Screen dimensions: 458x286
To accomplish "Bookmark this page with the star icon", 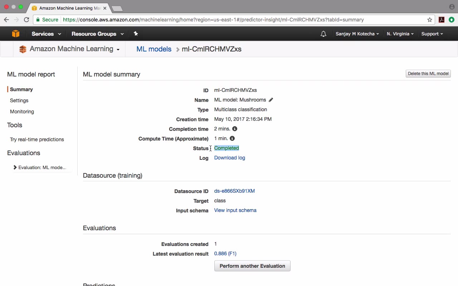I will (x=430, y=20).
